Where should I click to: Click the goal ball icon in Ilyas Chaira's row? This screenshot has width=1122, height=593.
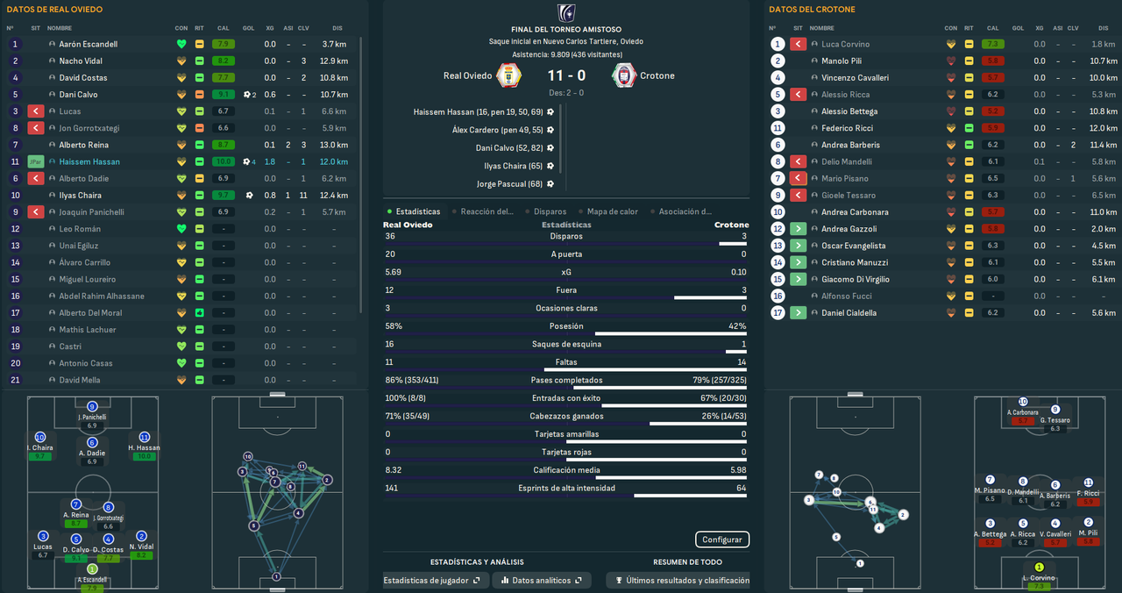tap(249, 196)
